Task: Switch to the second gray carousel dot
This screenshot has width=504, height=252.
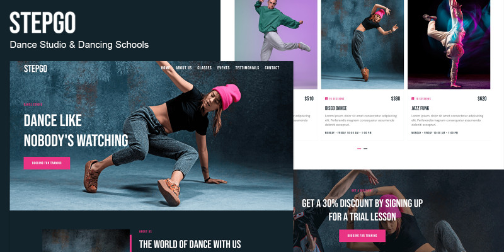Action: click(365, 149)
